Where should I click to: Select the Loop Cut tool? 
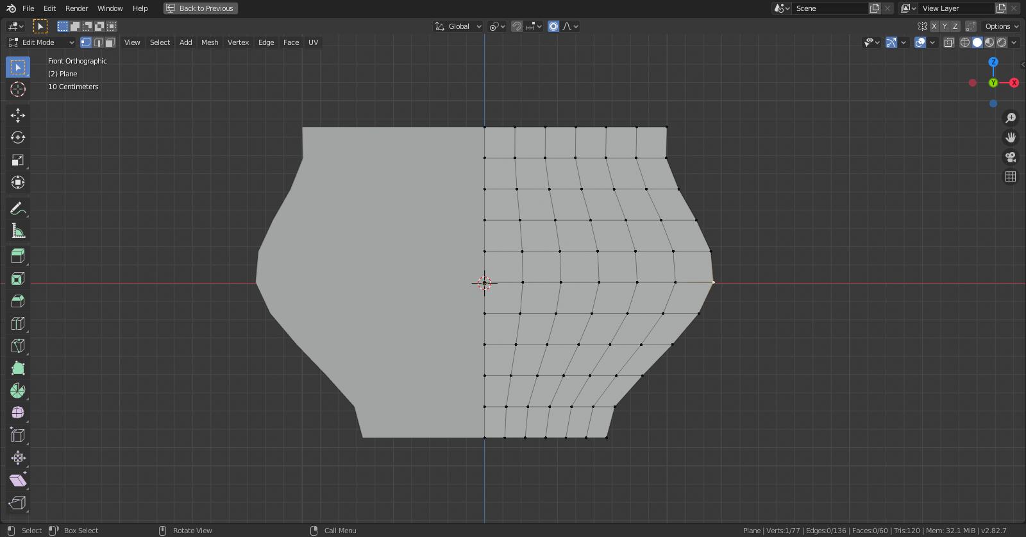click(18, 323)
